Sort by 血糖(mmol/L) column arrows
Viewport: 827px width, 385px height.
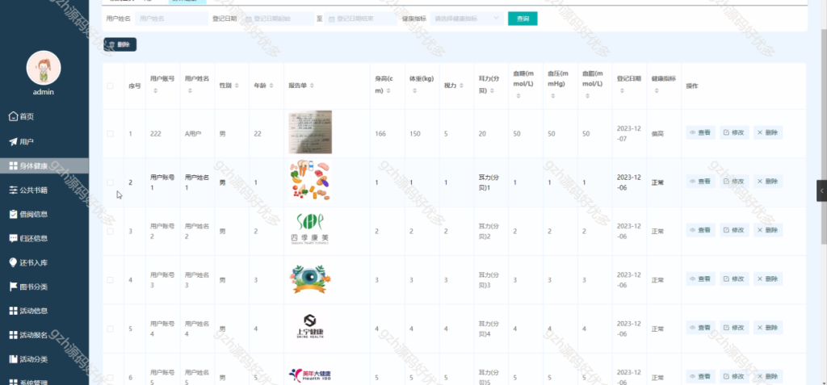pos(518,96)
